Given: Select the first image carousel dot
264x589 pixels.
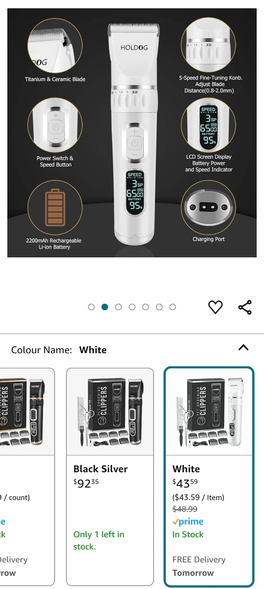Looking at the screenshot, I should tap(91, 307).
